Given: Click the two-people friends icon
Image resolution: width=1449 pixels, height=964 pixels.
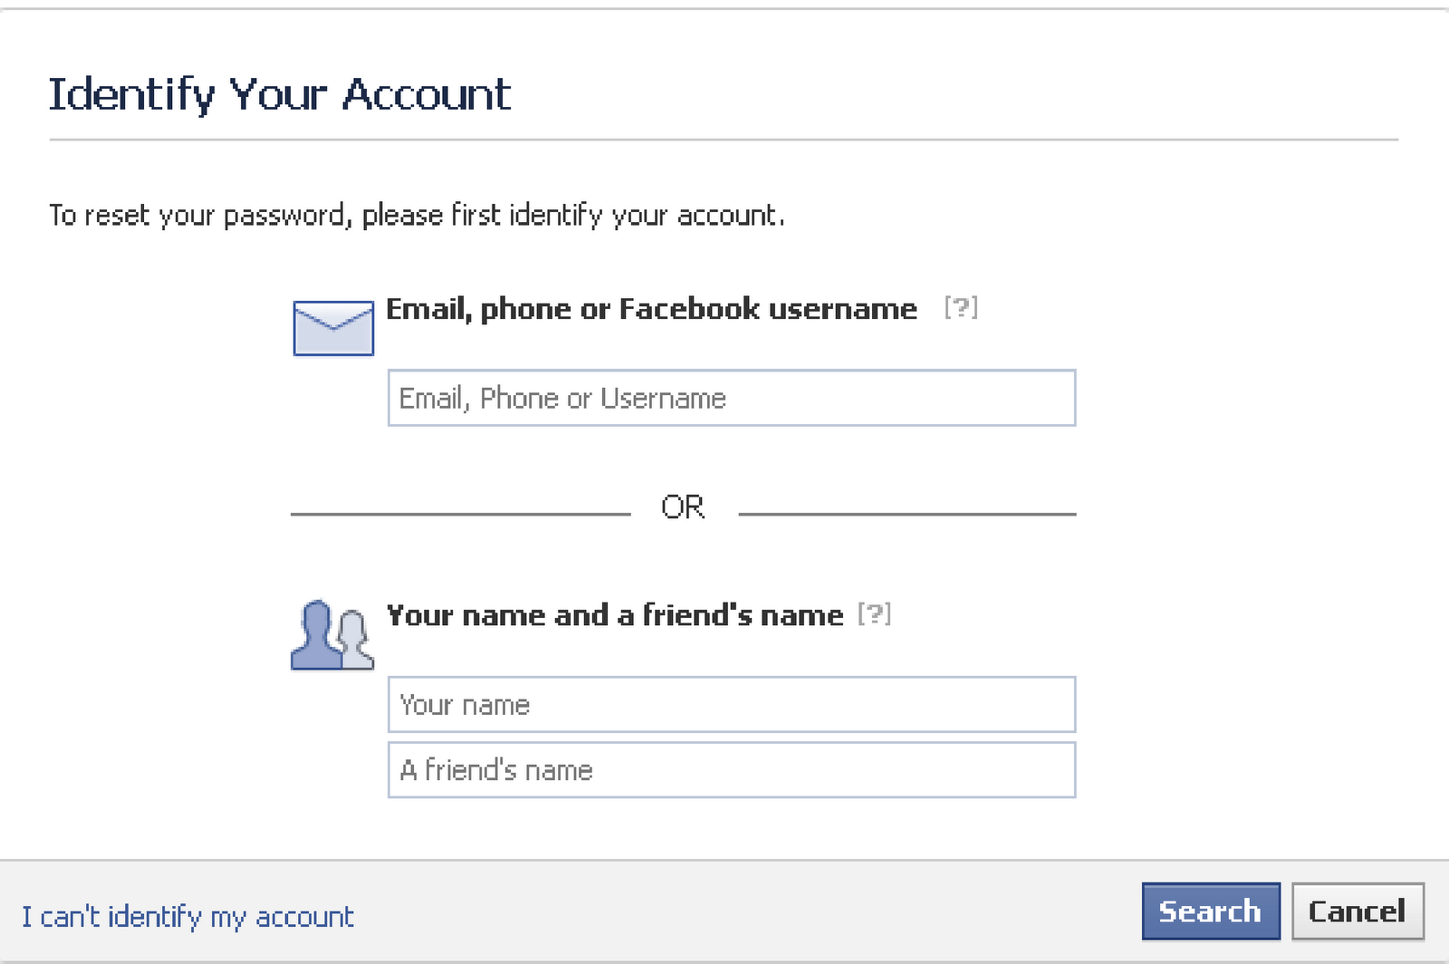Looking at the screenshot, I should [x=332, y=635].
